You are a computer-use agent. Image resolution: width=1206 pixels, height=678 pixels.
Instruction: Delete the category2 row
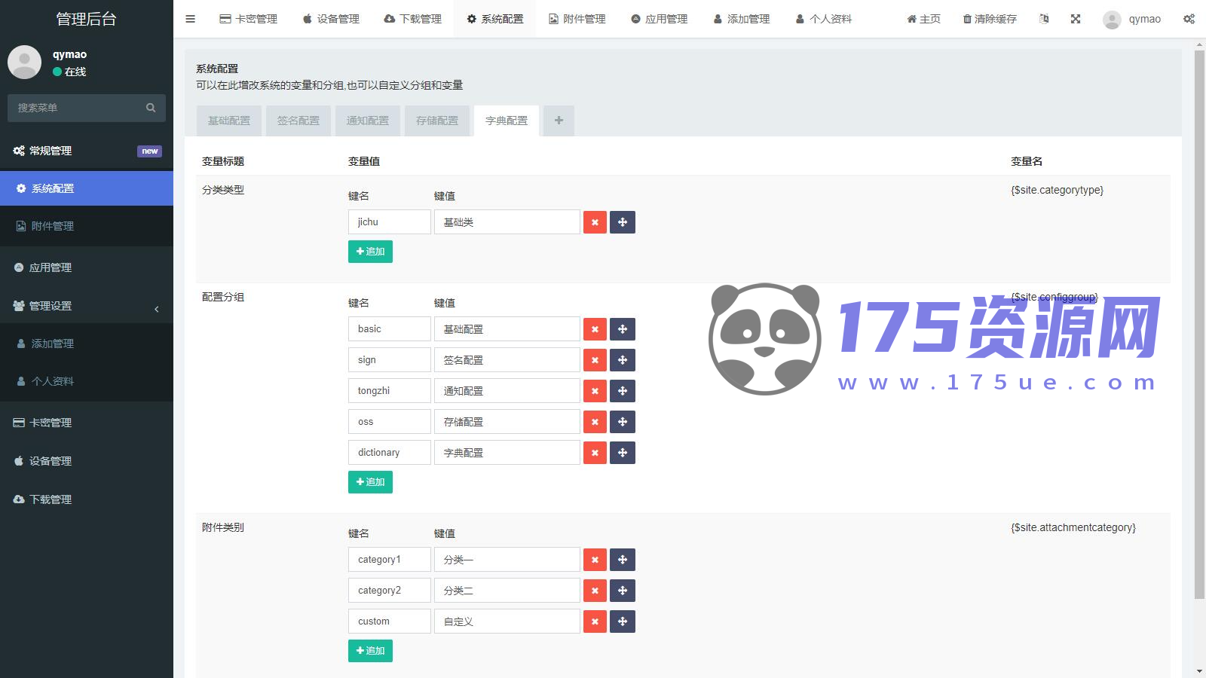click(x=595, y=591)
